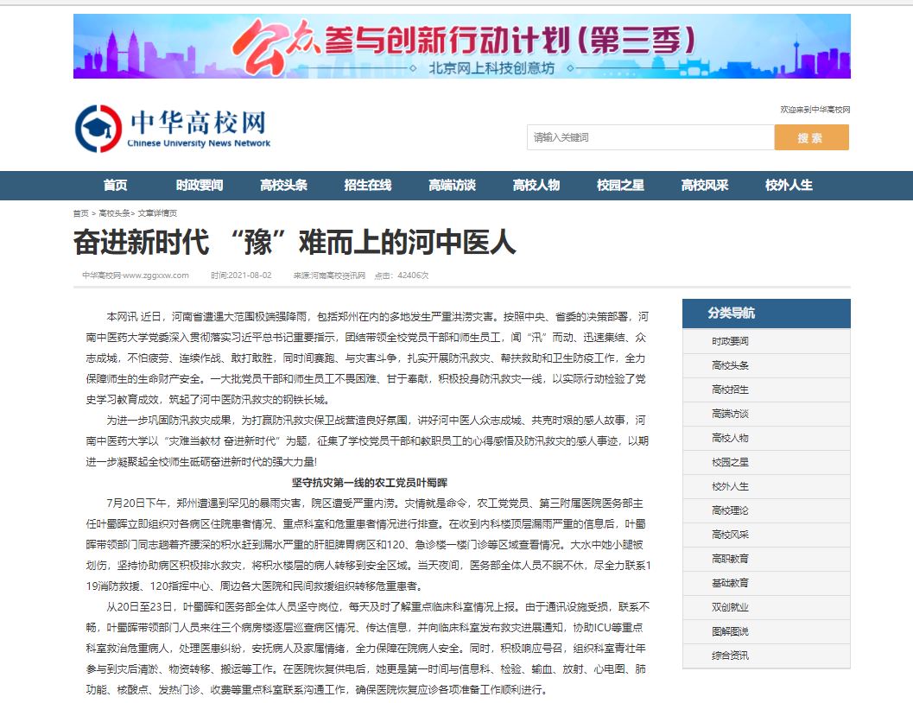Click the 中华高校网 site logo
The height and width of the screenshot is (703, 913).
pos(173,129)
